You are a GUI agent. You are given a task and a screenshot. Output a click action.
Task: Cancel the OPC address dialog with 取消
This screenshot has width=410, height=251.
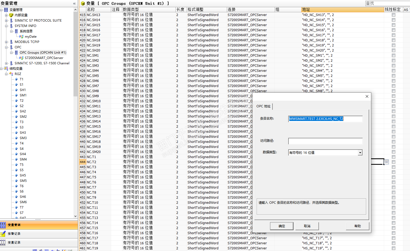[x=307, y=226]
